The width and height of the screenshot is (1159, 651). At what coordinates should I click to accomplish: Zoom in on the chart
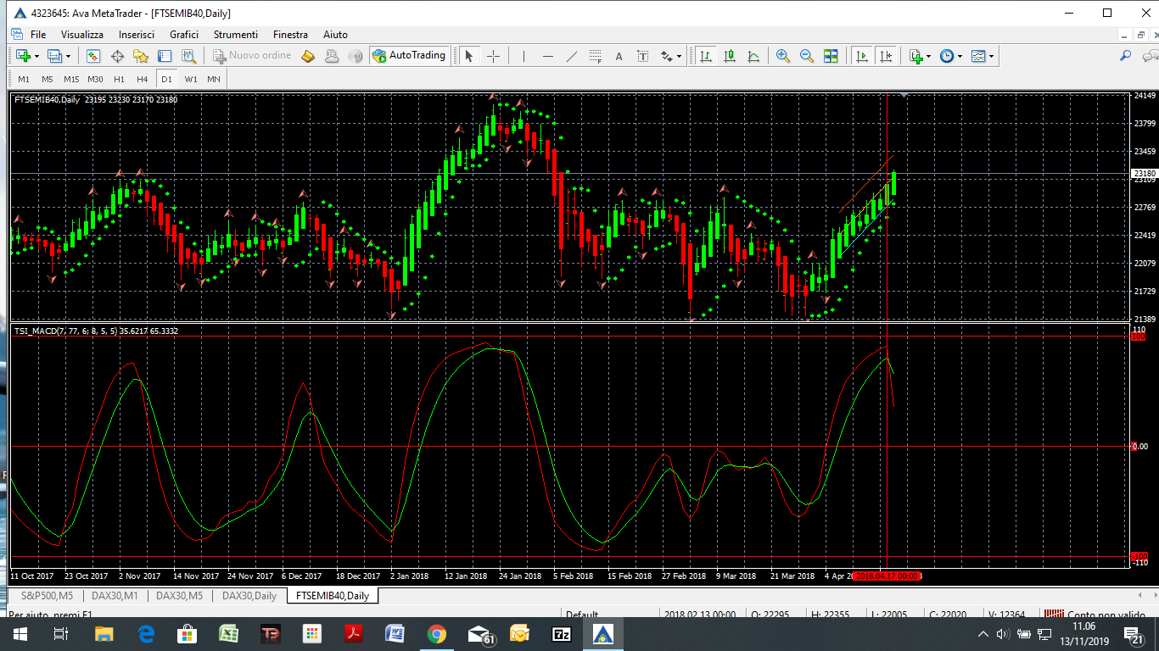[782, 56]
